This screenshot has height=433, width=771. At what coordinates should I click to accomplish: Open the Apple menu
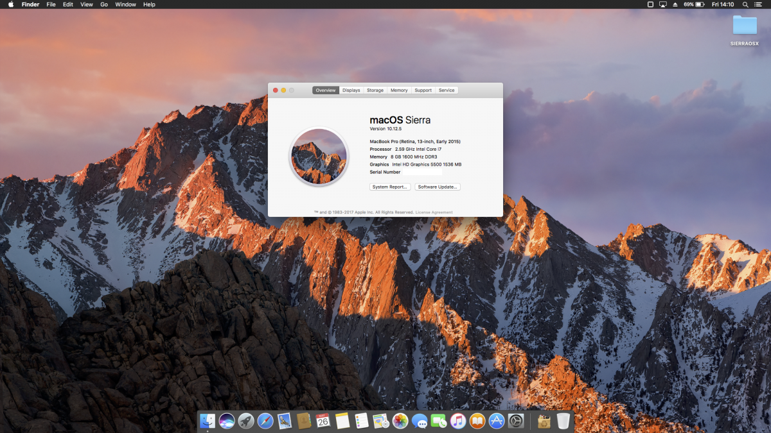click(11, 4)
